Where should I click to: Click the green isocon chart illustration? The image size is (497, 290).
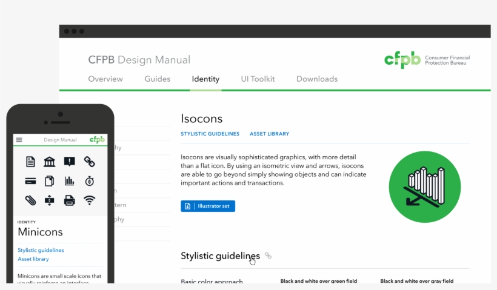click(x=425, y=186)
